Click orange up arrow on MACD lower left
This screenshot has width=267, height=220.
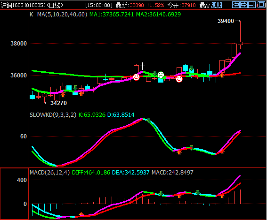pyautogui.click(x=81, y=214)
